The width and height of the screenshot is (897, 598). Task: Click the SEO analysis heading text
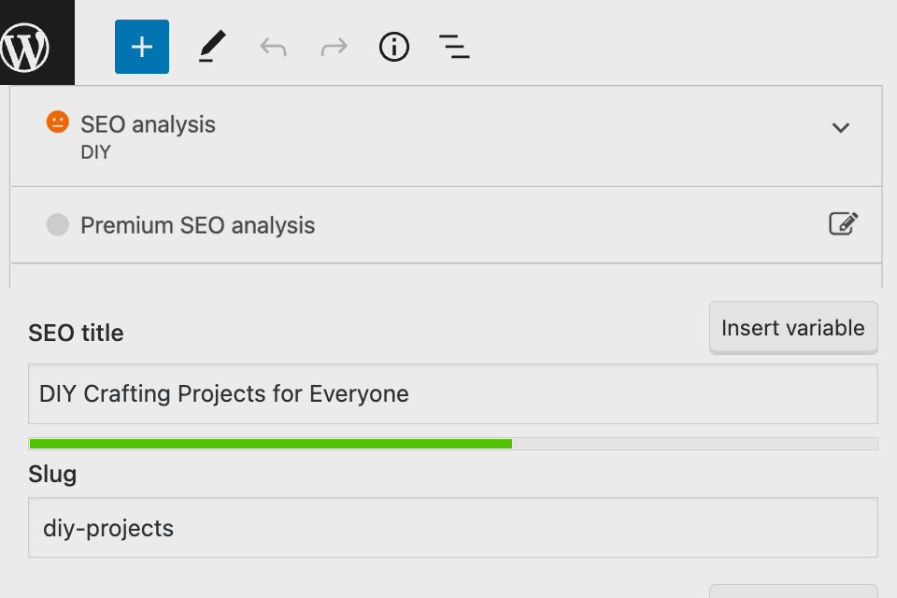point(148,124)
